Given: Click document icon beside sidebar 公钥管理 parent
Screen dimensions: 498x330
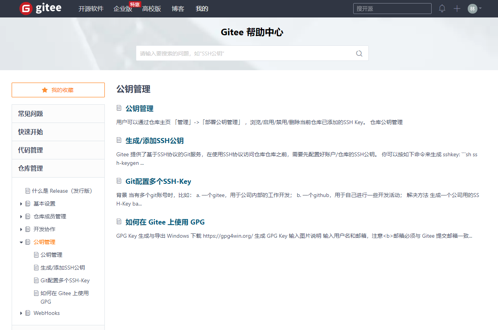Looking at the screenshot, I should pos(28,242).
